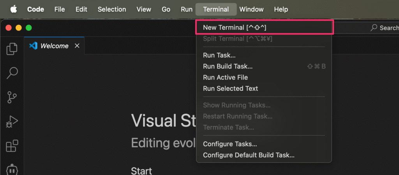Click the red close window button
Image resolution: width=399 pixels, height=175 pixels.
9,28
